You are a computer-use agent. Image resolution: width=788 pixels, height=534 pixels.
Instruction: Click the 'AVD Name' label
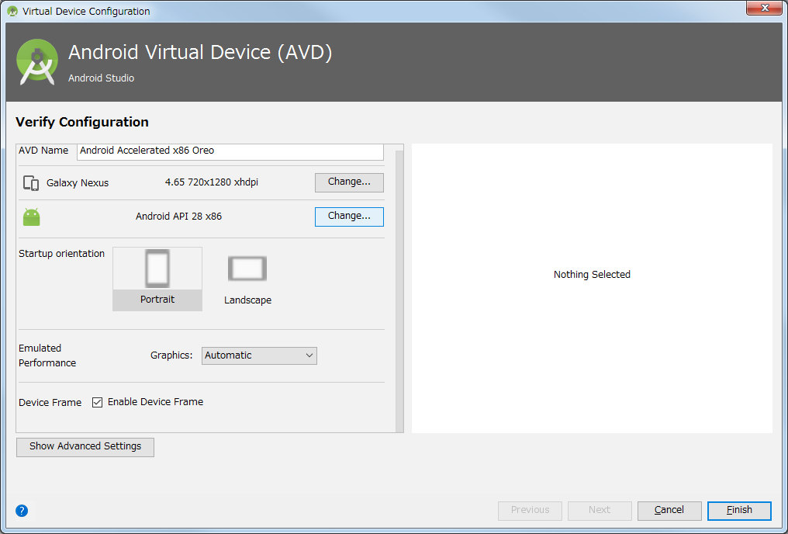(43, 151)
